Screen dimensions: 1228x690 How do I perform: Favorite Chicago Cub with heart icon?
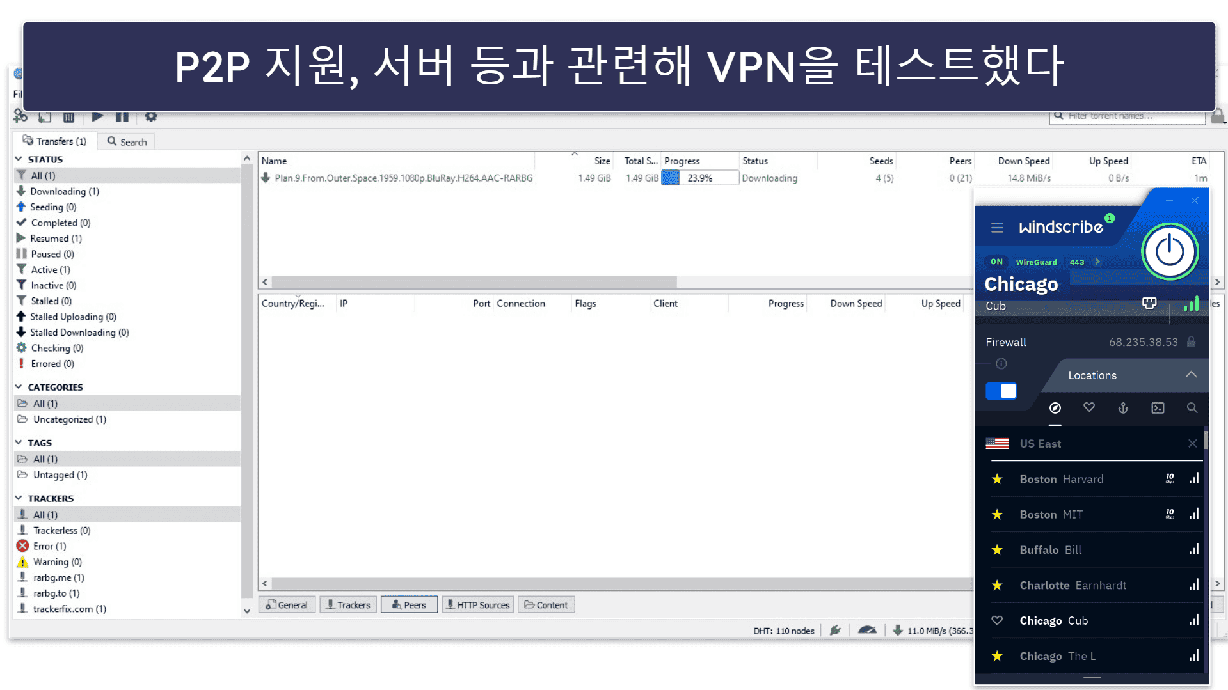(x=997, y=620)
